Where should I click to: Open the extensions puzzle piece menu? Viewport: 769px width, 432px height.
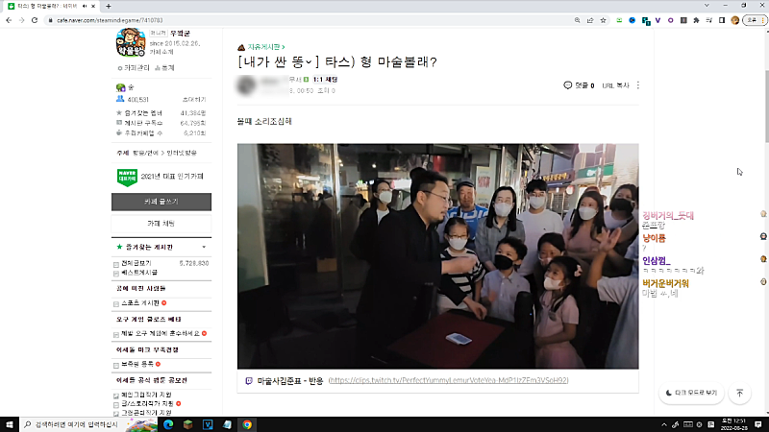[x=696, y=20]
